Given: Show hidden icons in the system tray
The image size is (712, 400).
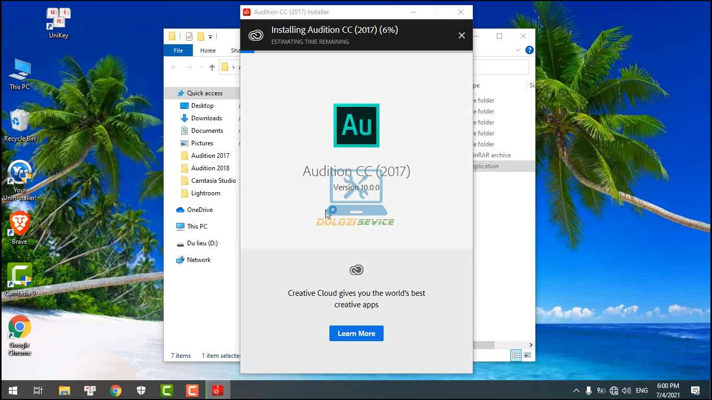Looking at the screenshot, I should [576, 391].
